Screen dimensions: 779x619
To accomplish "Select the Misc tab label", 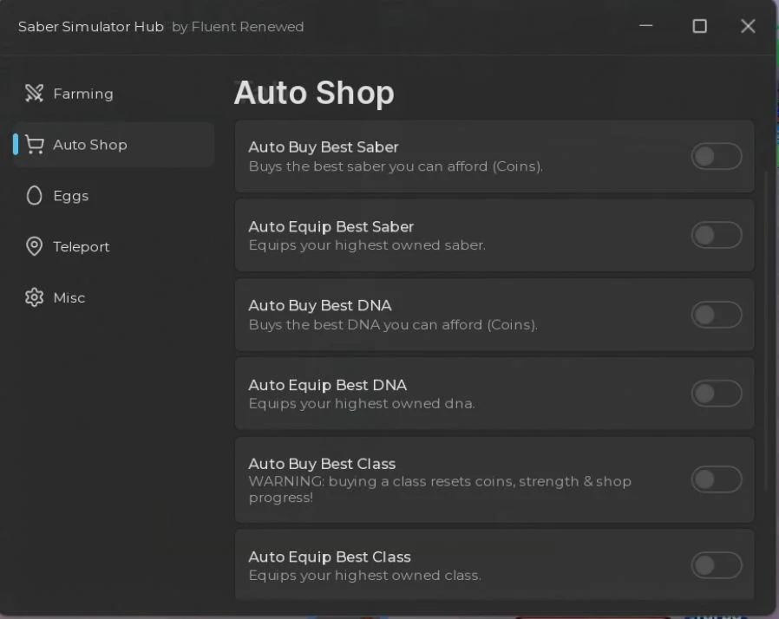I will tap(69, 298).
